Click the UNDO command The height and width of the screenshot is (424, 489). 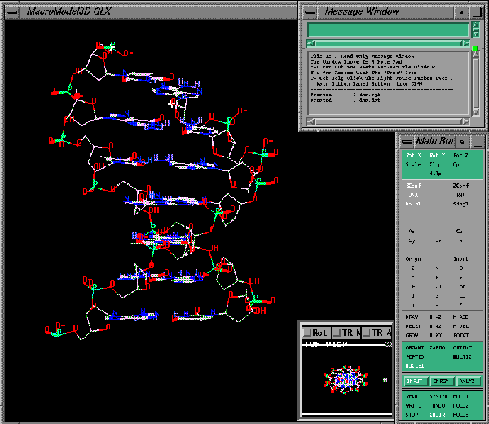(x=438, y=406)
